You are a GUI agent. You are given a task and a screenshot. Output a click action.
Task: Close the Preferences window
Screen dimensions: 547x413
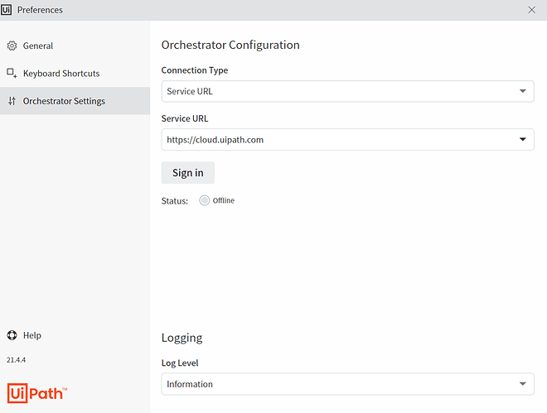coord(531,10)
